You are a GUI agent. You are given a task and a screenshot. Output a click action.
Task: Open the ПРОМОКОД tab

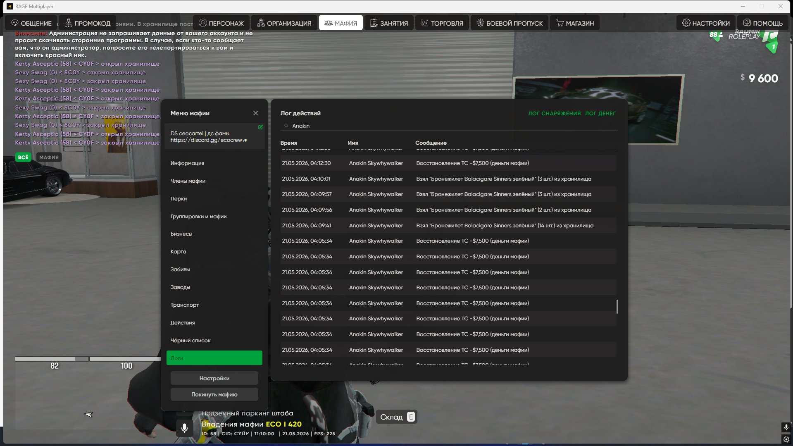point(88,23)
